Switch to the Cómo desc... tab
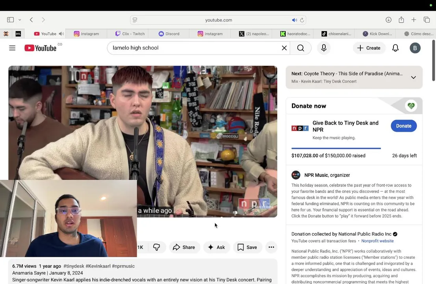Image resolution: width=436 pixels, height=284 pixels. 419,34
